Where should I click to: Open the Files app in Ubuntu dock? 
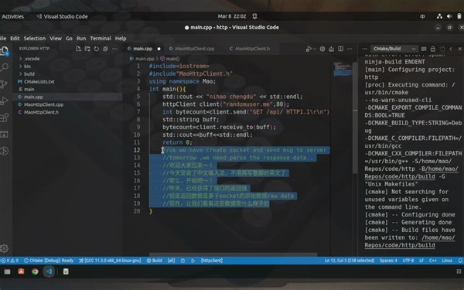(7, 271)
